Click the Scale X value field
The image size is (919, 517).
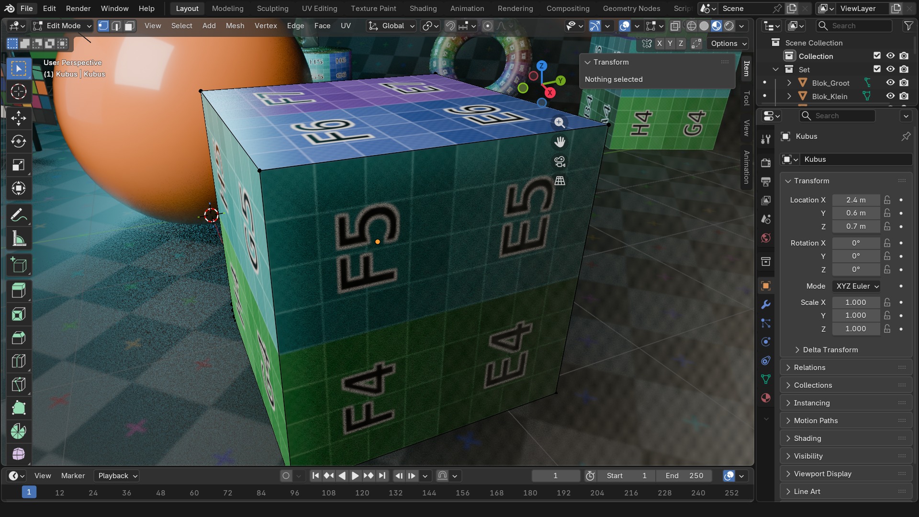click(x=856, y=303)
